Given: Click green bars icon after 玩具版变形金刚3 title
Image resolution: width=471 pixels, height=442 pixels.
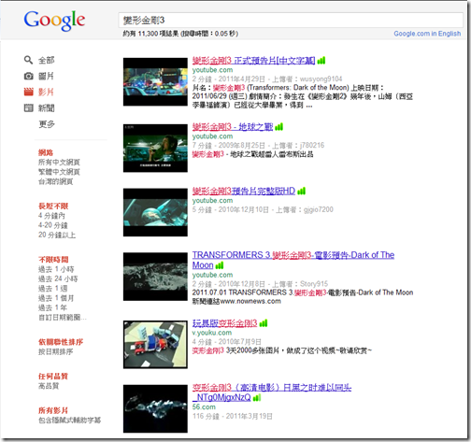Looking at the screenshot, I should pyautogui.click(x=264, y=323).
